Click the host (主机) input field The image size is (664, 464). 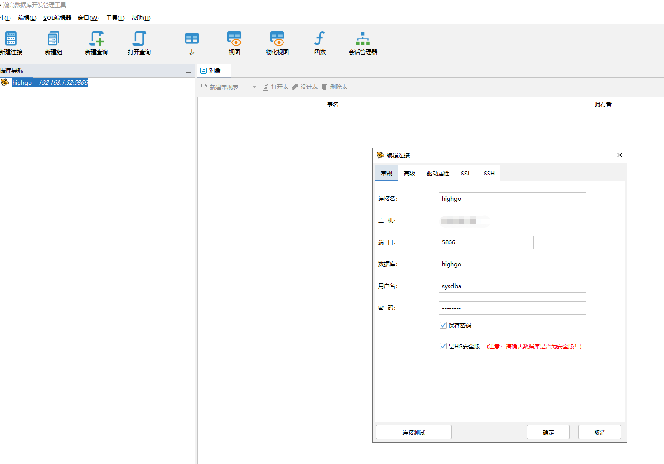coord(512,221)
